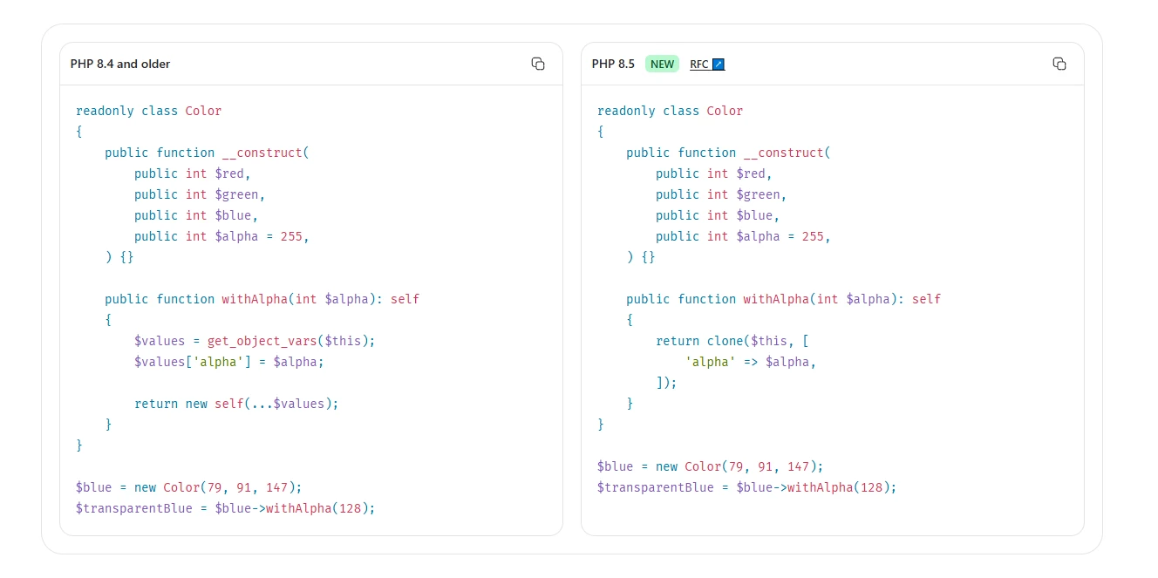The width and height of the screenshot is (1158, 578).
Task: Click the 'alpha' => $alpha line
Action: tap(751, 362)
